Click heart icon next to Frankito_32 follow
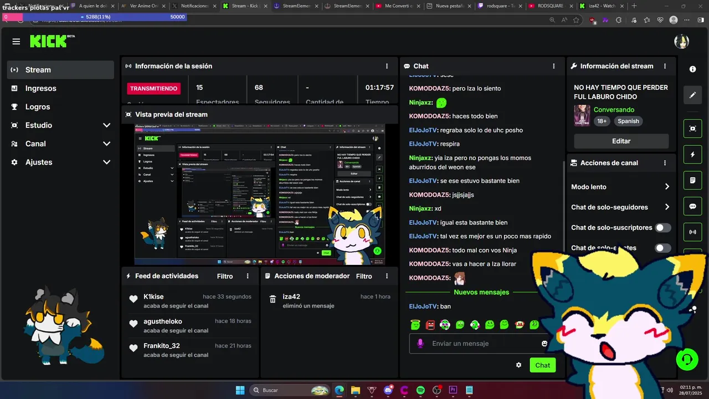709x399 pixels. (133, 348)
